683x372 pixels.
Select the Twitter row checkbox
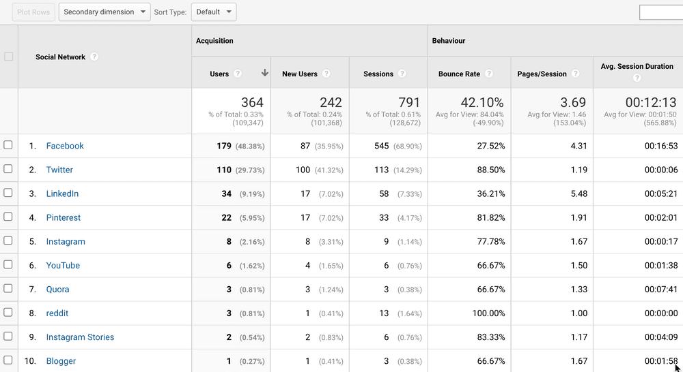click(x=8, y=169)
